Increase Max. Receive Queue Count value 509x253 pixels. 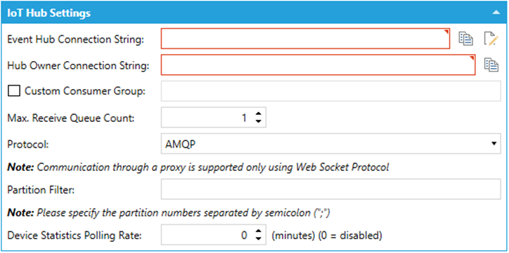[258, 114]
